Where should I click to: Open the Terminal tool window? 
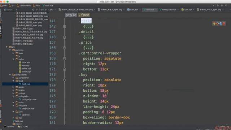(x=9, y=126)
